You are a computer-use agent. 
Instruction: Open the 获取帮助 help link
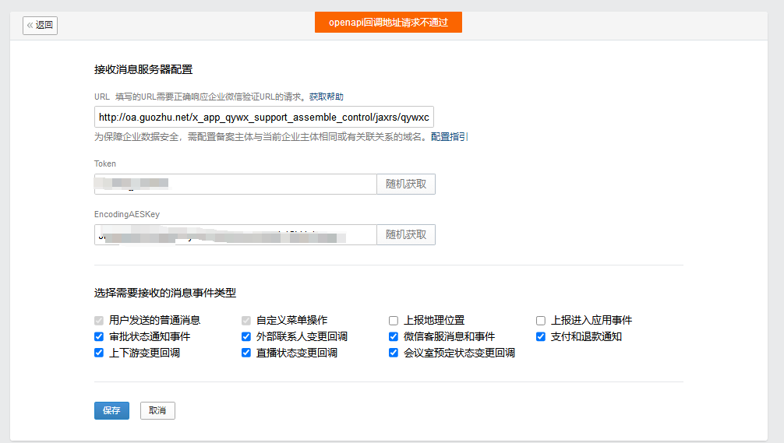pyautogui.click(x=326, y=97)
